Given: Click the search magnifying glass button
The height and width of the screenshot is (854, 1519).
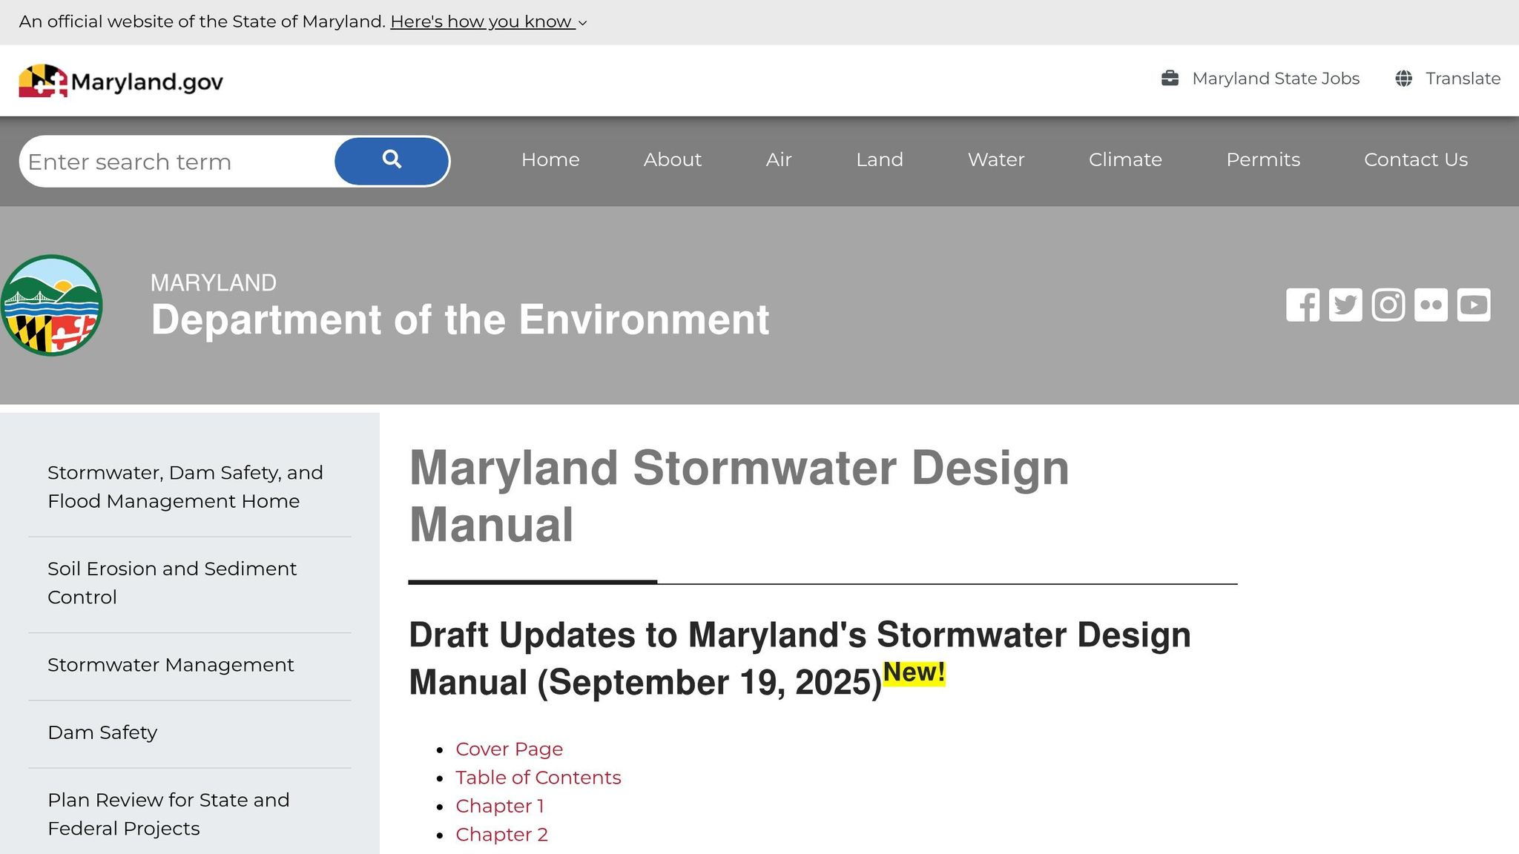Looking at the screenshot, I should (x=392, y=160).
